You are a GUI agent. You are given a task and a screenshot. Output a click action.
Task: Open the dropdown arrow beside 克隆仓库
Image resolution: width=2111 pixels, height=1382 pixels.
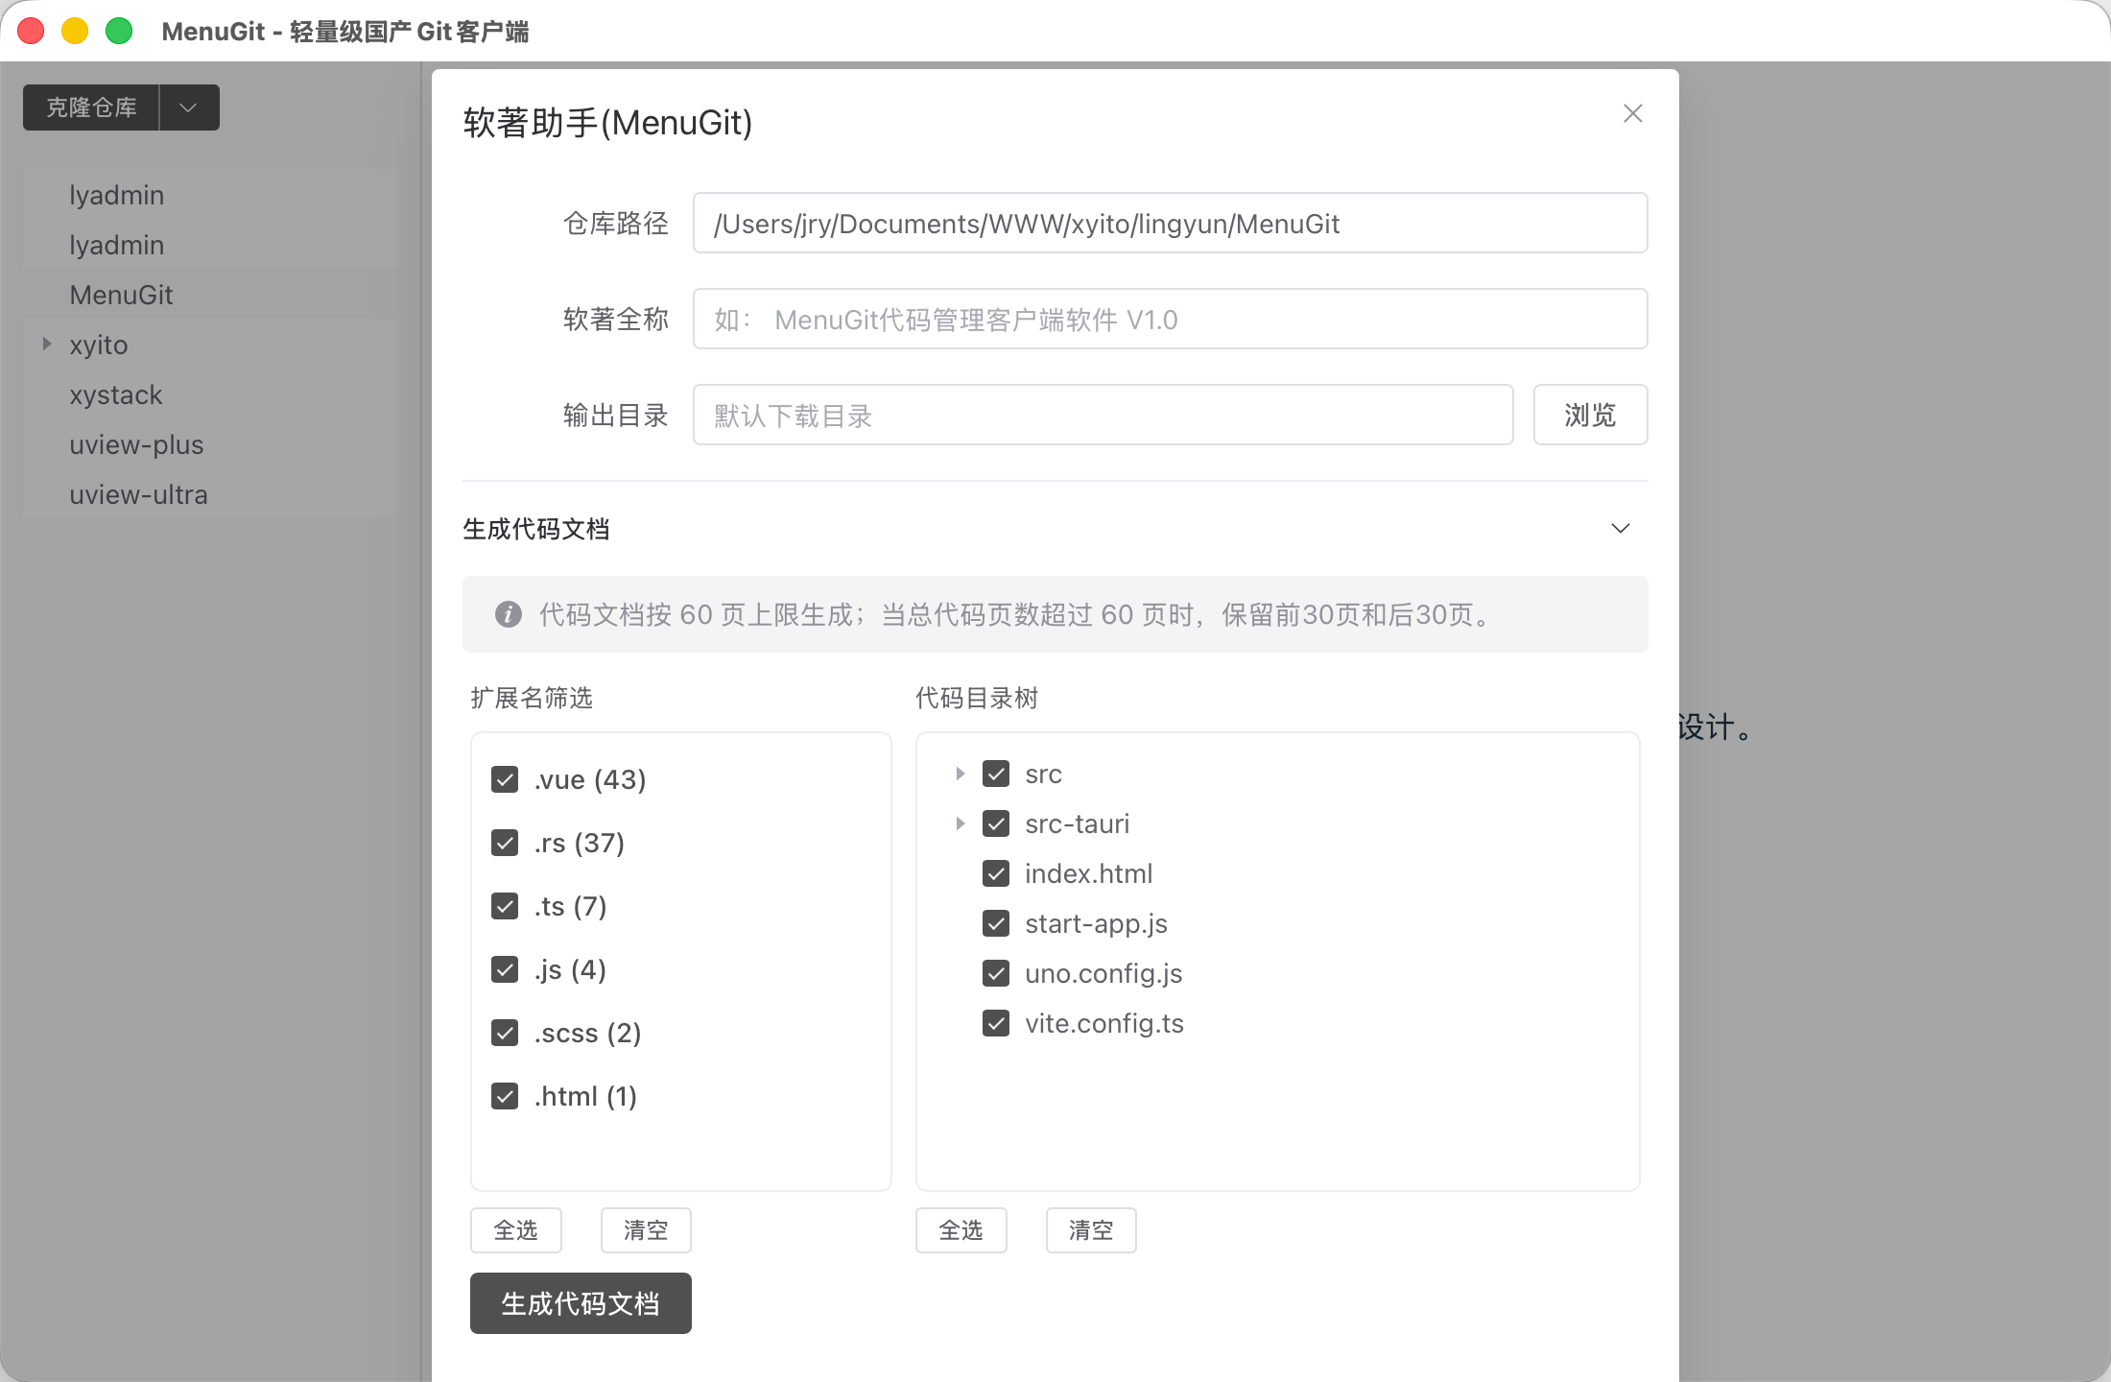click(189, 107)
